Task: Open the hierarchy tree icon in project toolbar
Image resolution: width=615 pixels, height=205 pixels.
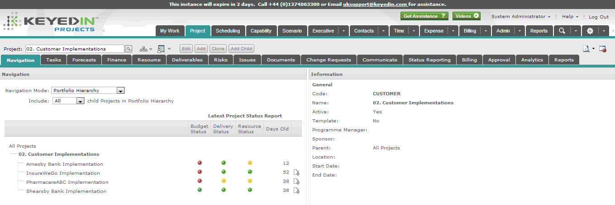Action: 143,49
